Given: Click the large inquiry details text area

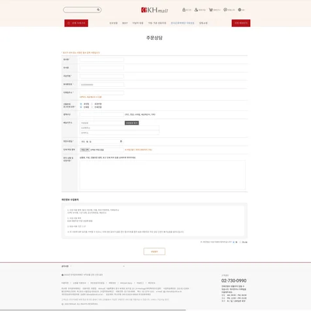Looking at the screenshot, I should point(163,175).
